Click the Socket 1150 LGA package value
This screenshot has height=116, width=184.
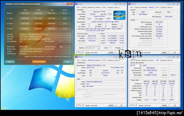(x=99, y=17)
